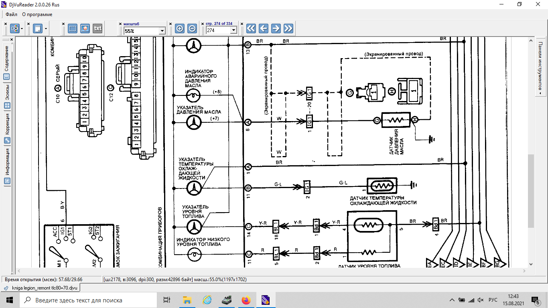Select the kniga legion_remont tlc80+70.djvu document tab
The image size is (548, 308).
coord(41,288)
